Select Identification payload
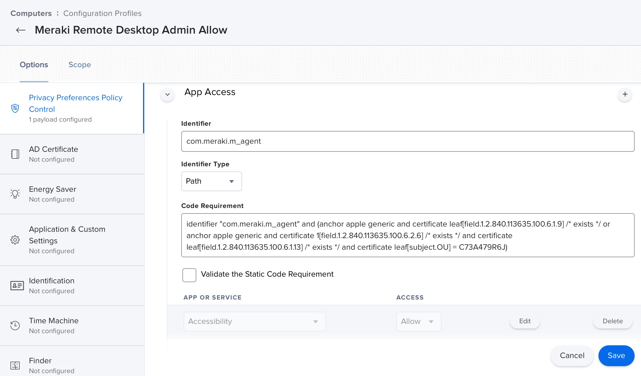 pyautogui.click(x=72, y=286)
